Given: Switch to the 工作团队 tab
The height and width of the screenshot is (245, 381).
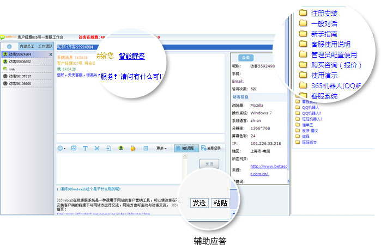Looking at the screenshot, I should tap(45, 47).
